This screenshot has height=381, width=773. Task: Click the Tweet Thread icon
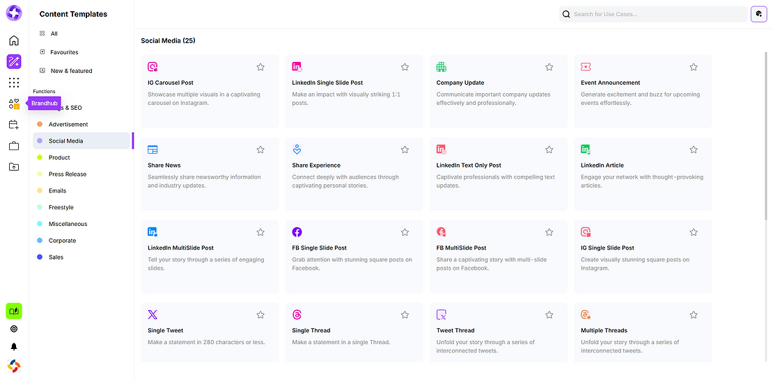tap(442, 314)
